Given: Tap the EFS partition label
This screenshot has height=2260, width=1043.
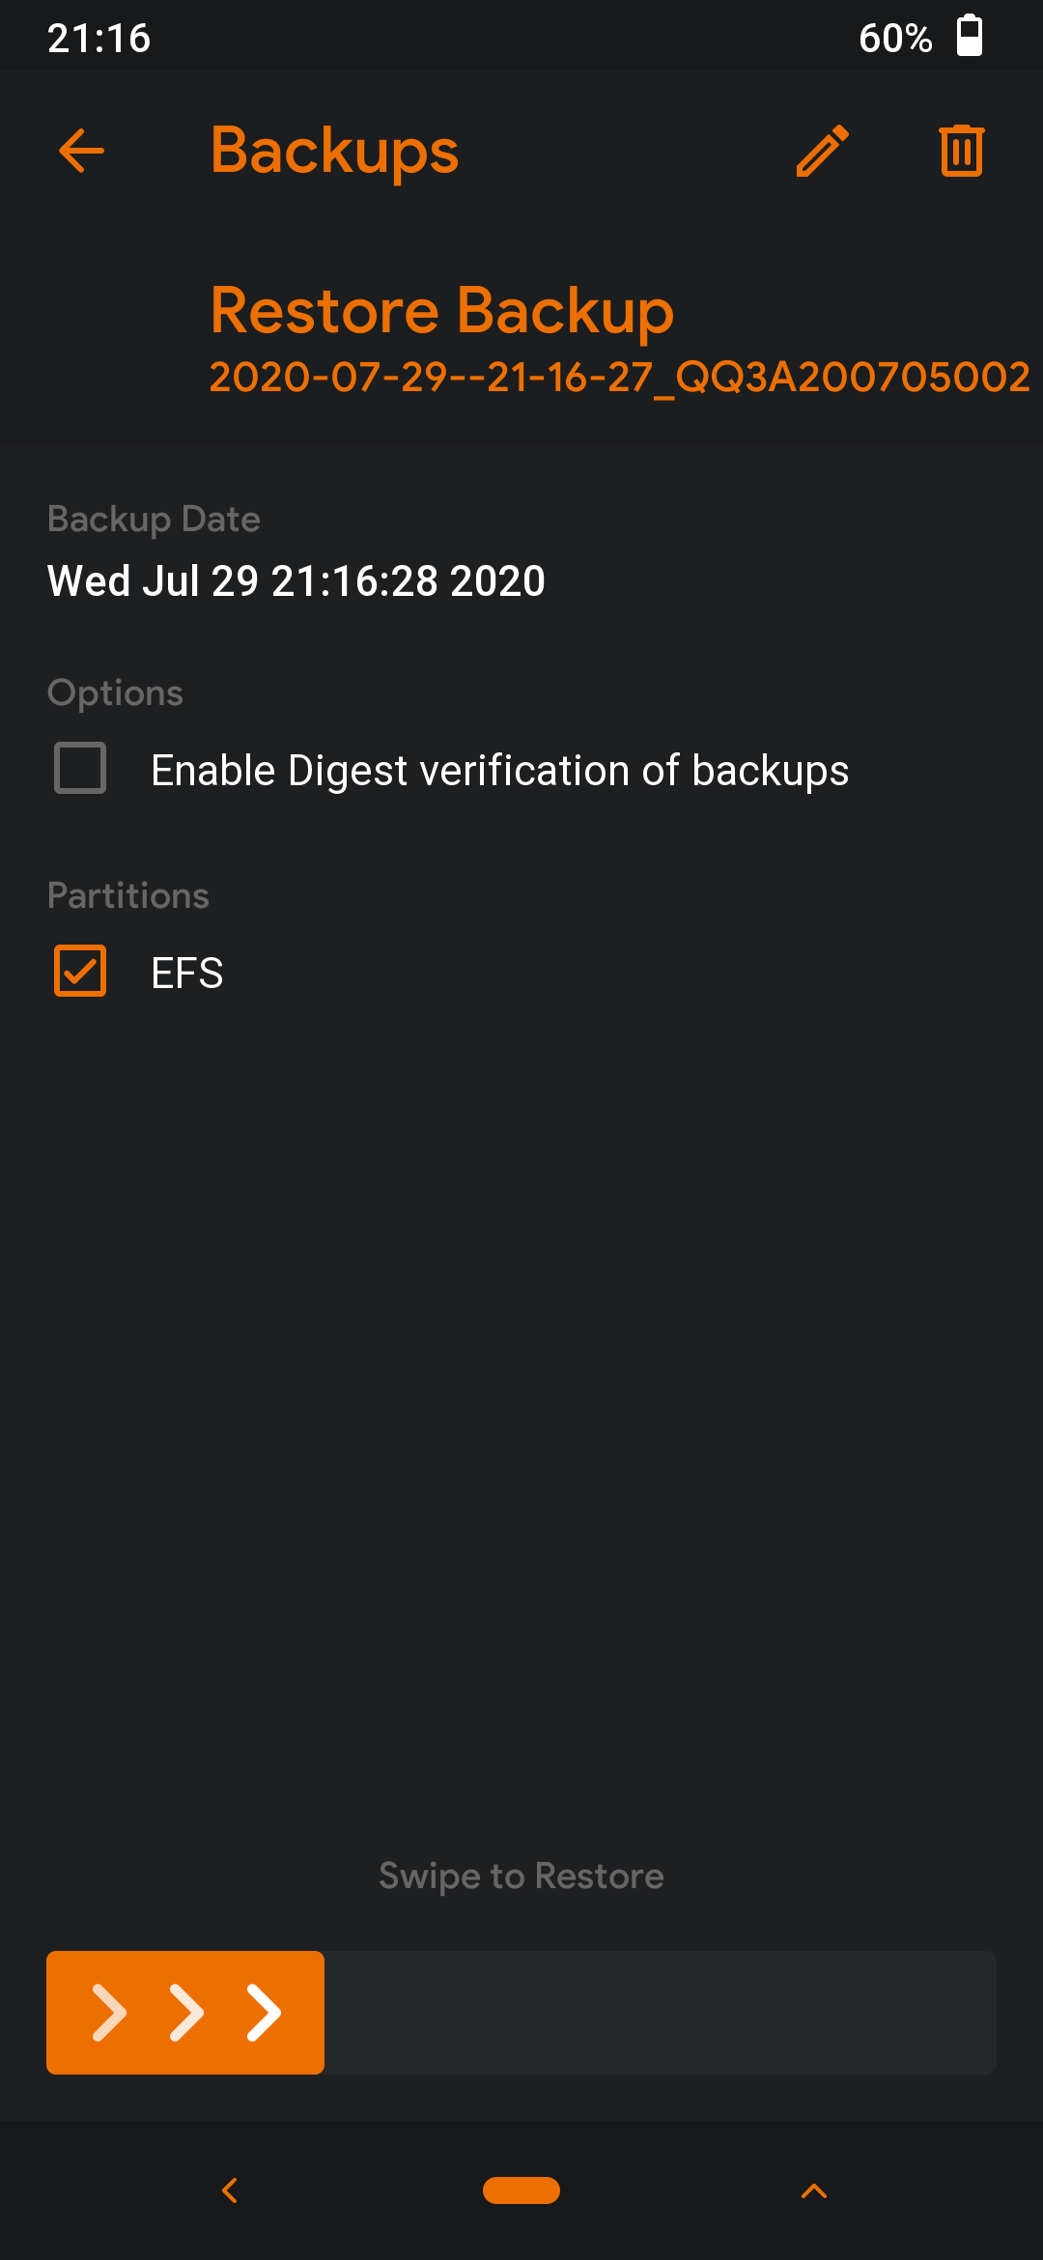Looking at the screenshot, I should point(187,973).
